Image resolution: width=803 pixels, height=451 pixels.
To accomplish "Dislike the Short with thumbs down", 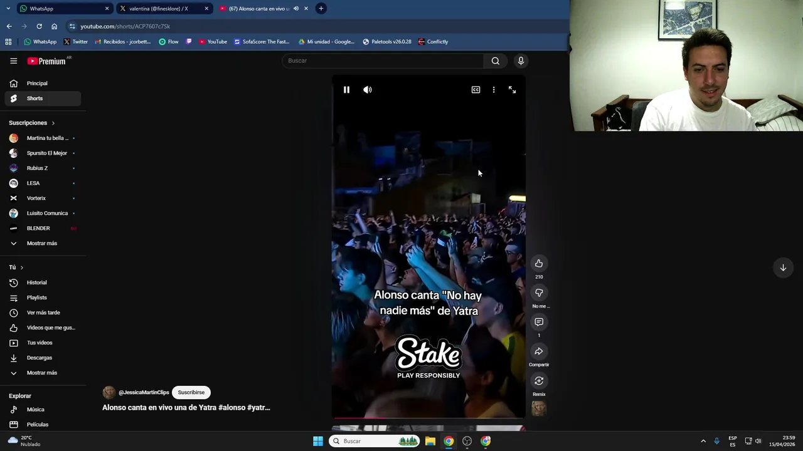I will coord(539,293).
